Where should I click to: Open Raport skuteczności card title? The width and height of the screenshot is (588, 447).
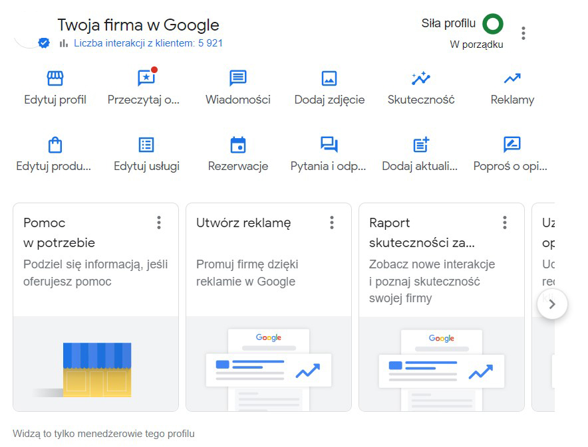(x=422, y=232)
